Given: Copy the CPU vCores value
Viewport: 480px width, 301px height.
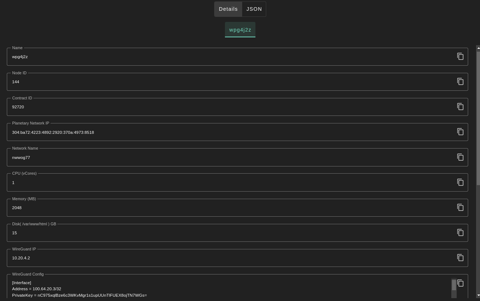Looking at the screenshot, I should tap(460, 182).
